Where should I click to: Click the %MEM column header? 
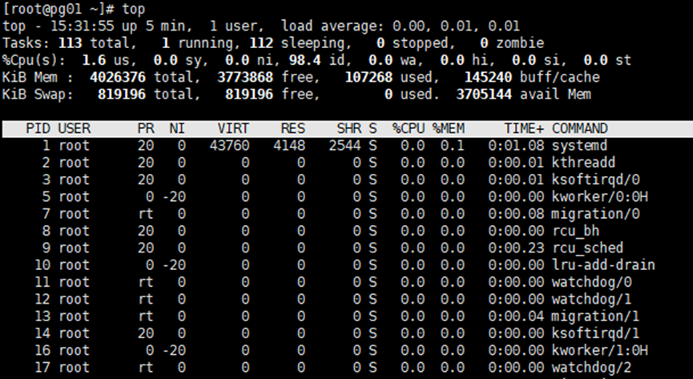tap(448, 129)
